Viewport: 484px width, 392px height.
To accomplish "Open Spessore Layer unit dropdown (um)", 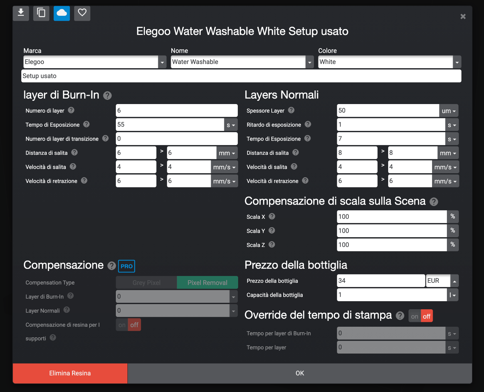I will pos(449,111).
